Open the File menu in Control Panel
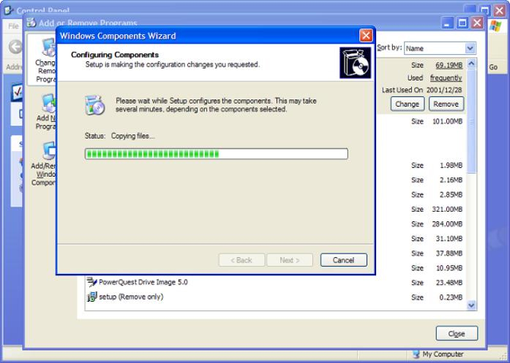The width and height of the screenshot is (510, 363). (13, 26)
